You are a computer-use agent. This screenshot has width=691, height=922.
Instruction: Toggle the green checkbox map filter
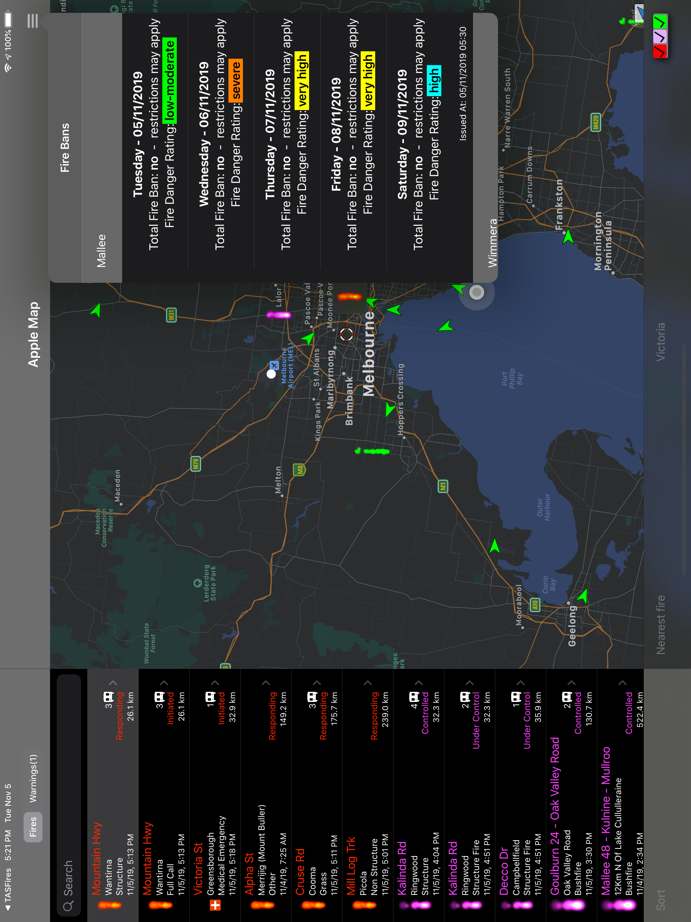tap(660, 21)
